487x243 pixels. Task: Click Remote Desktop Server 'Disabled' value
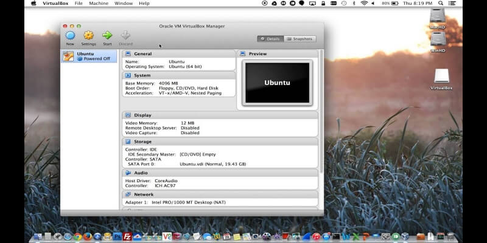(190, 128)
